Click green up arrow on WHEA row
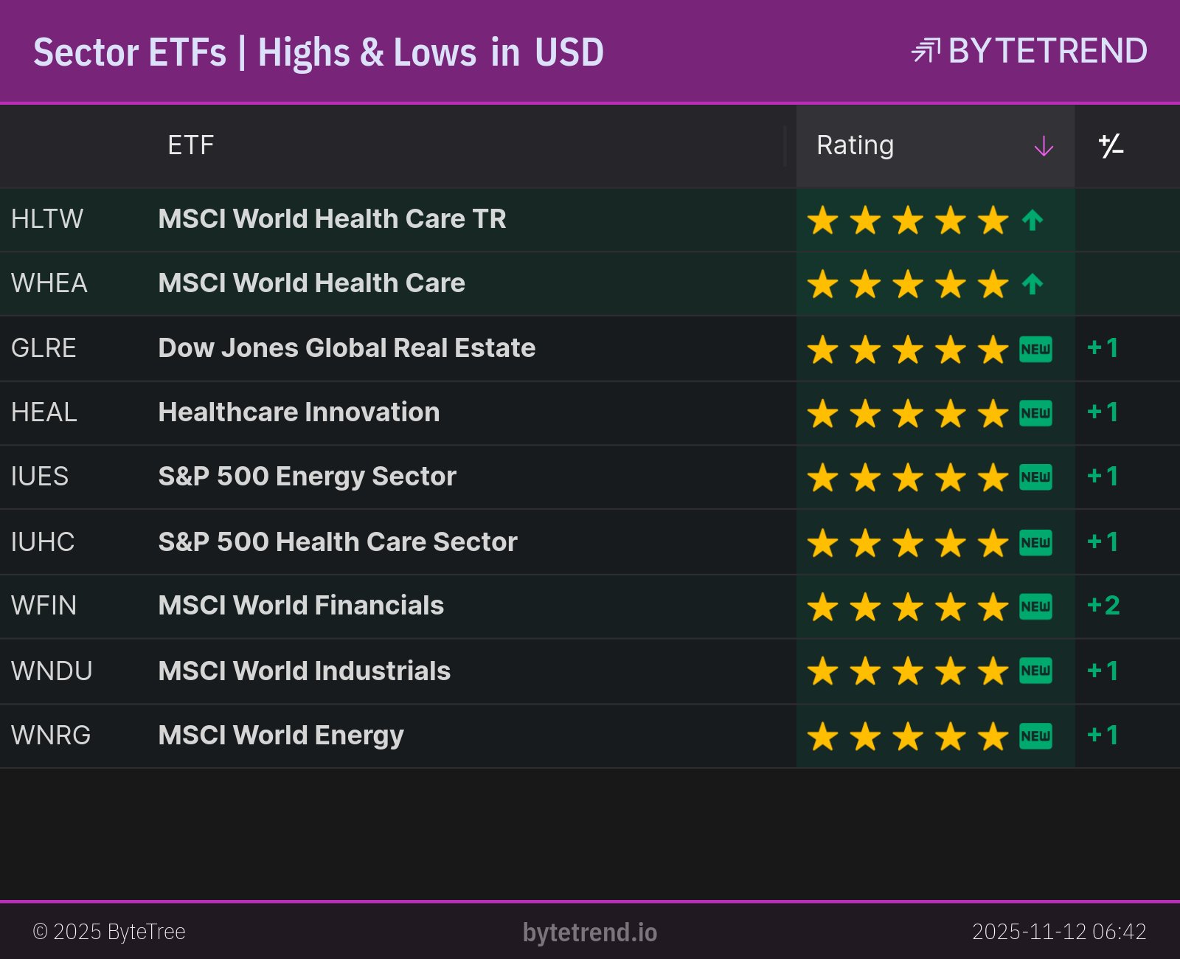 (1032, 284)
